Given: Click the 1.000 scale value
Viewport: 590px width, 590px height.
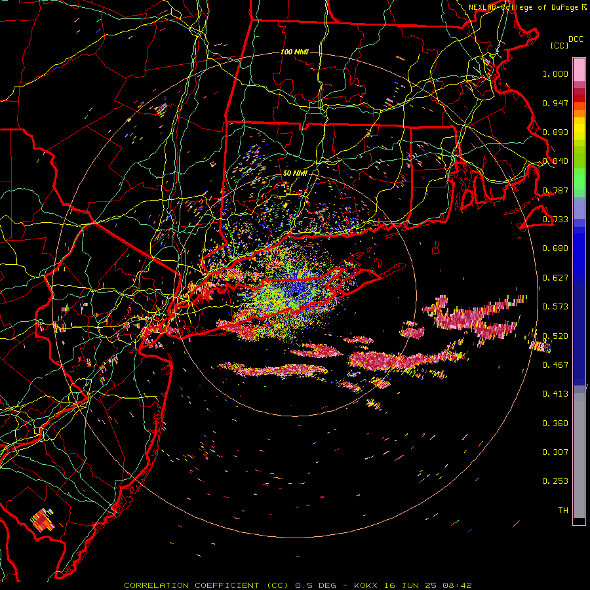Looking at the screenshot, I should pos(555,73).
